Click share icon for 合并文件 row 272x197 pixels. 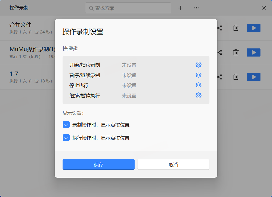click(220, 28)
